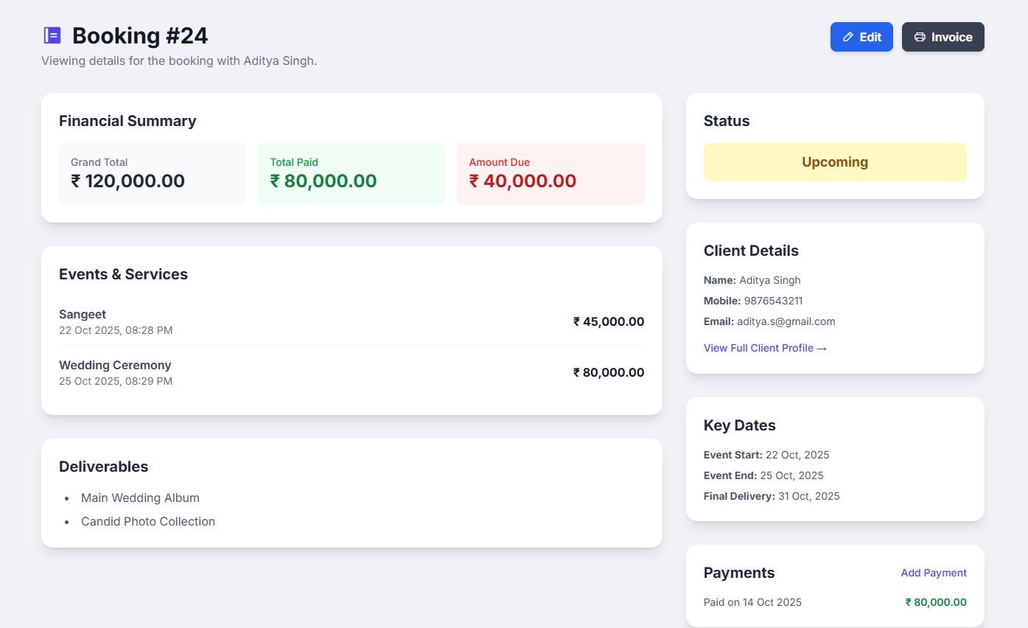Click the arrow icon after View Full Client Profile

822,348
